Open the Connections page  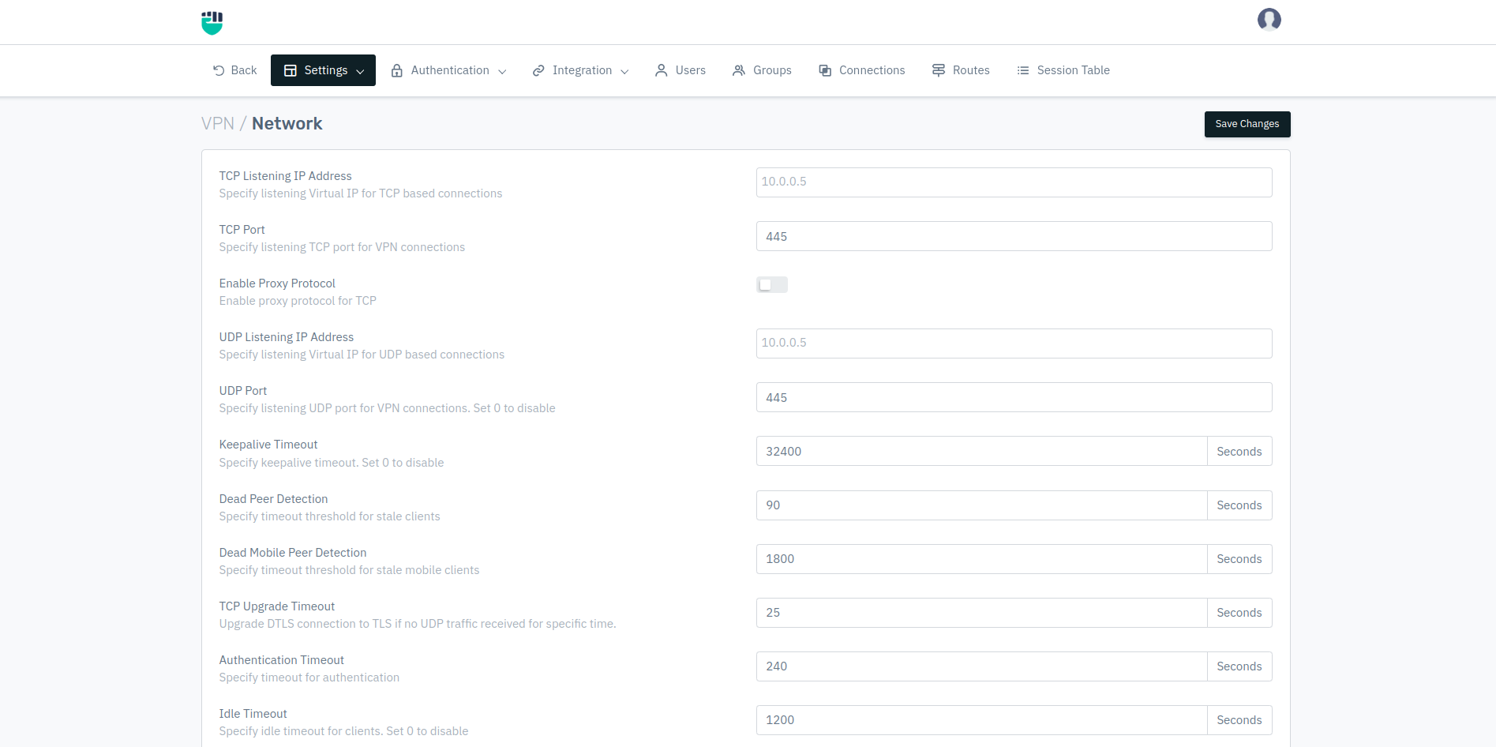coord(862,70)
